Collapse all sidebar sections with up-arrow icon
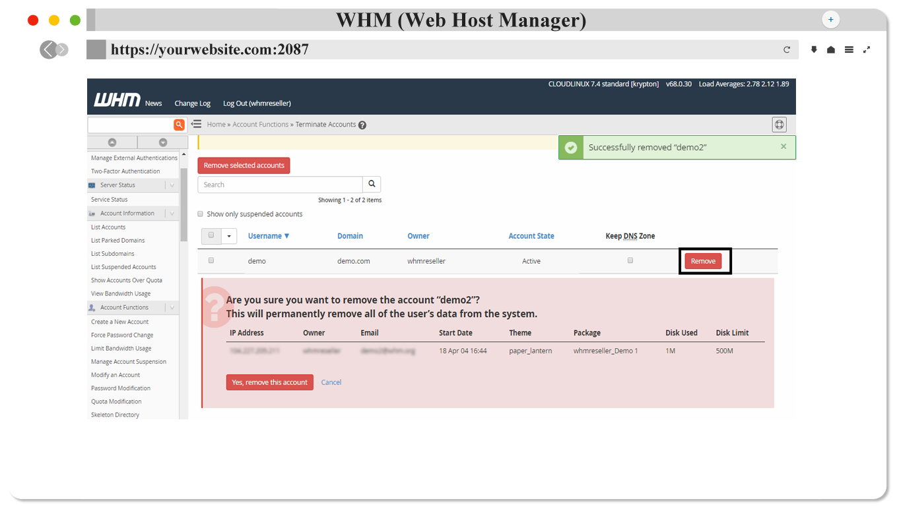This screenshot has height=507, width=899. click(x=112, y=142)
